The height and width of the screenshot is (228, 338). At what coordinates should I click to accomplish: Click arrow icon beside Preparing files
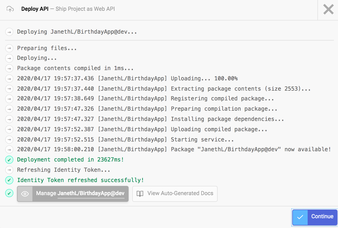(x=9, y=48)
